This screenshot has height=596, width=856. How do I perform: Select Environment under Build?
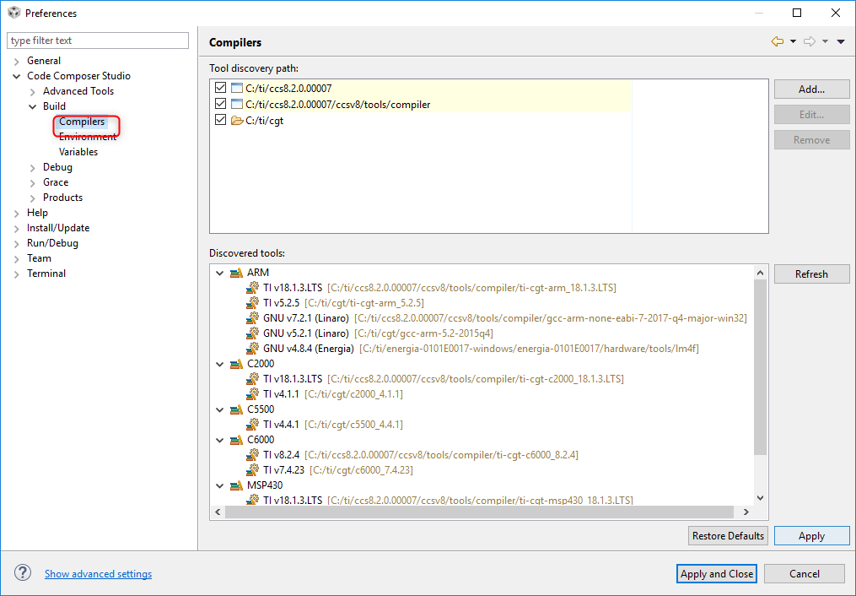[x=88, y=137]
